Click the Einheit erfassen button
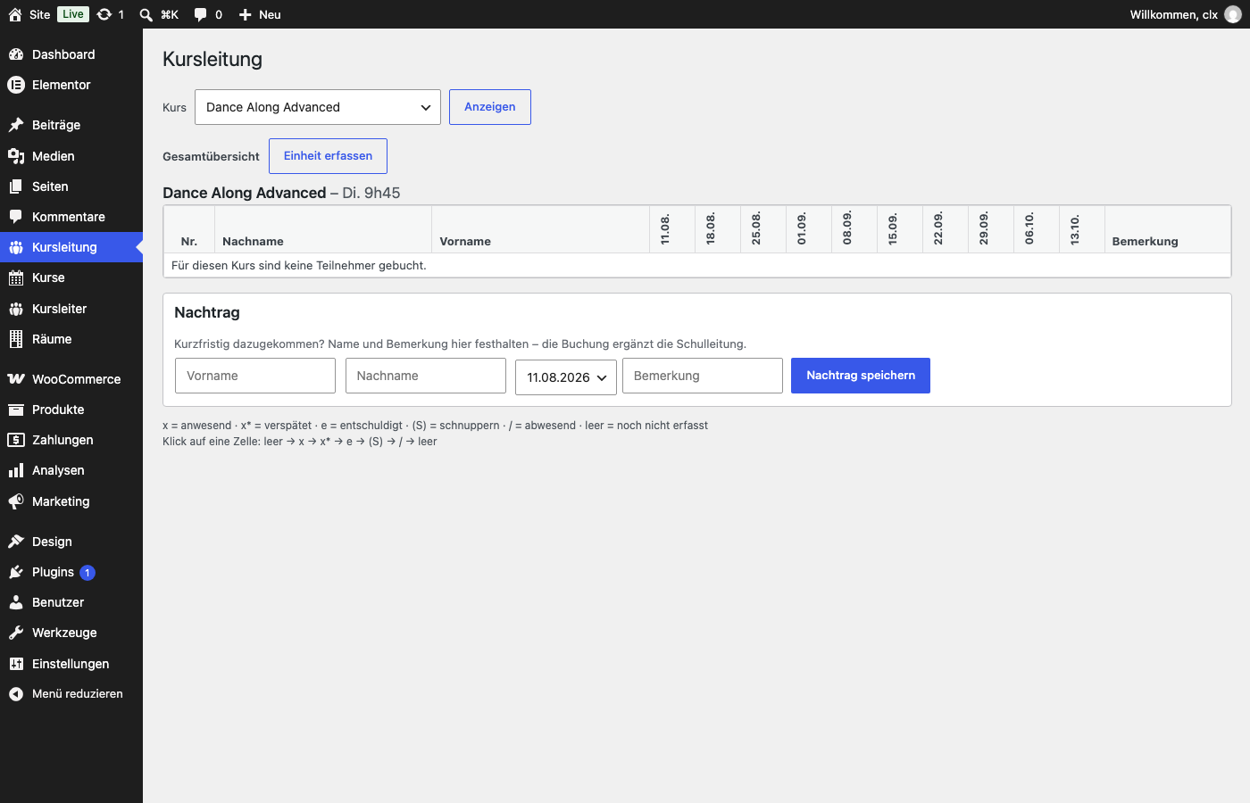1250x803 pixels. pos(329,156)
